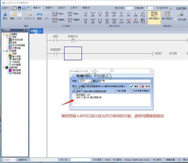Collapse the 工程属性 tree node
The height and width of the screenshot is (163, 188).
pos(3,34)
